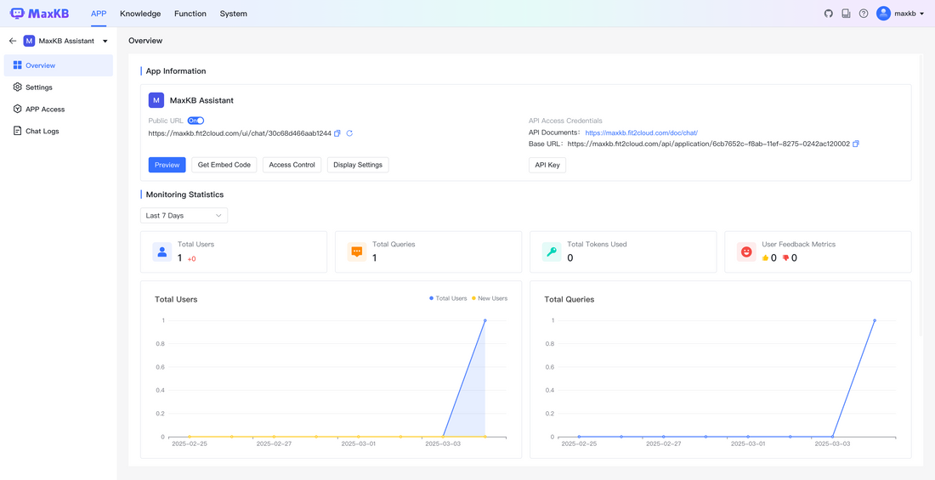Toggle the Total Users legend series
This screenshot has height=480, width=935.
coord(448,298)
